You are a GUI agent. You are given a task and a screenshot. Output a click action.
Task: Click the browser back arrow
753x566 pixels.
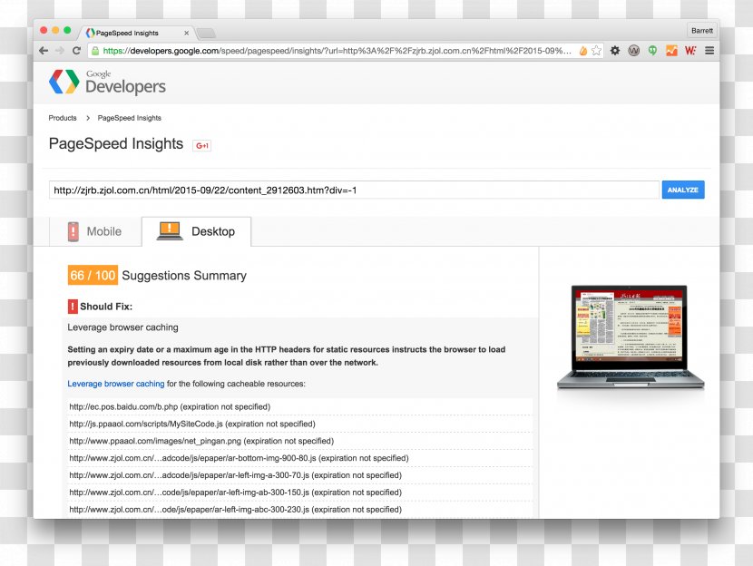point(44,51)
